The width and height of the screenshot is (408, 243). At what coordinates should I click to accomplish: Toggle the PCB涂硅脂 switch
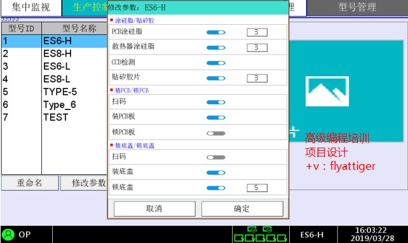pyautogui.click(x=216, y=32)
